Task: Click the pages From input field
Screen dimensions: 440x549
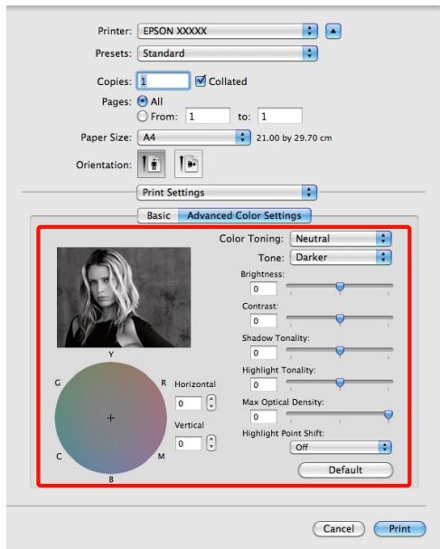Action: coord(208,117)
